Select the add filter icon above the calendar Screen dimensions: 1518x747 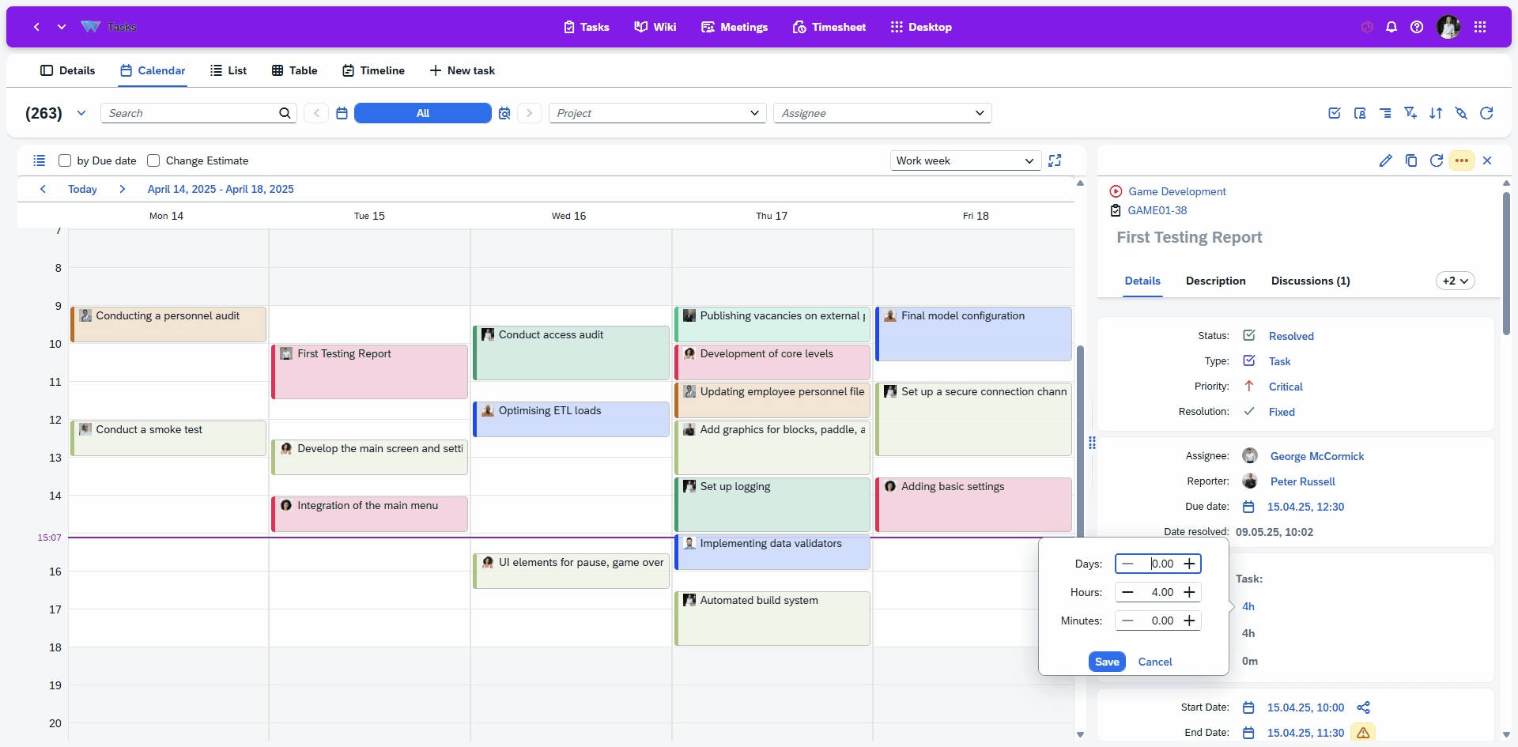pos(1411,113)
